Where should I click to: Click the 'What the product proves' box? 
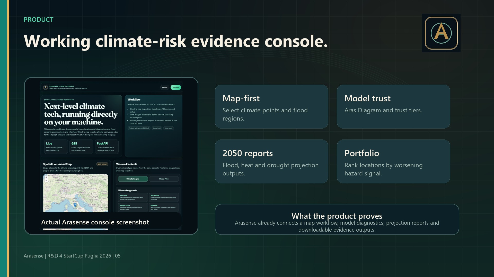point(337,220)
